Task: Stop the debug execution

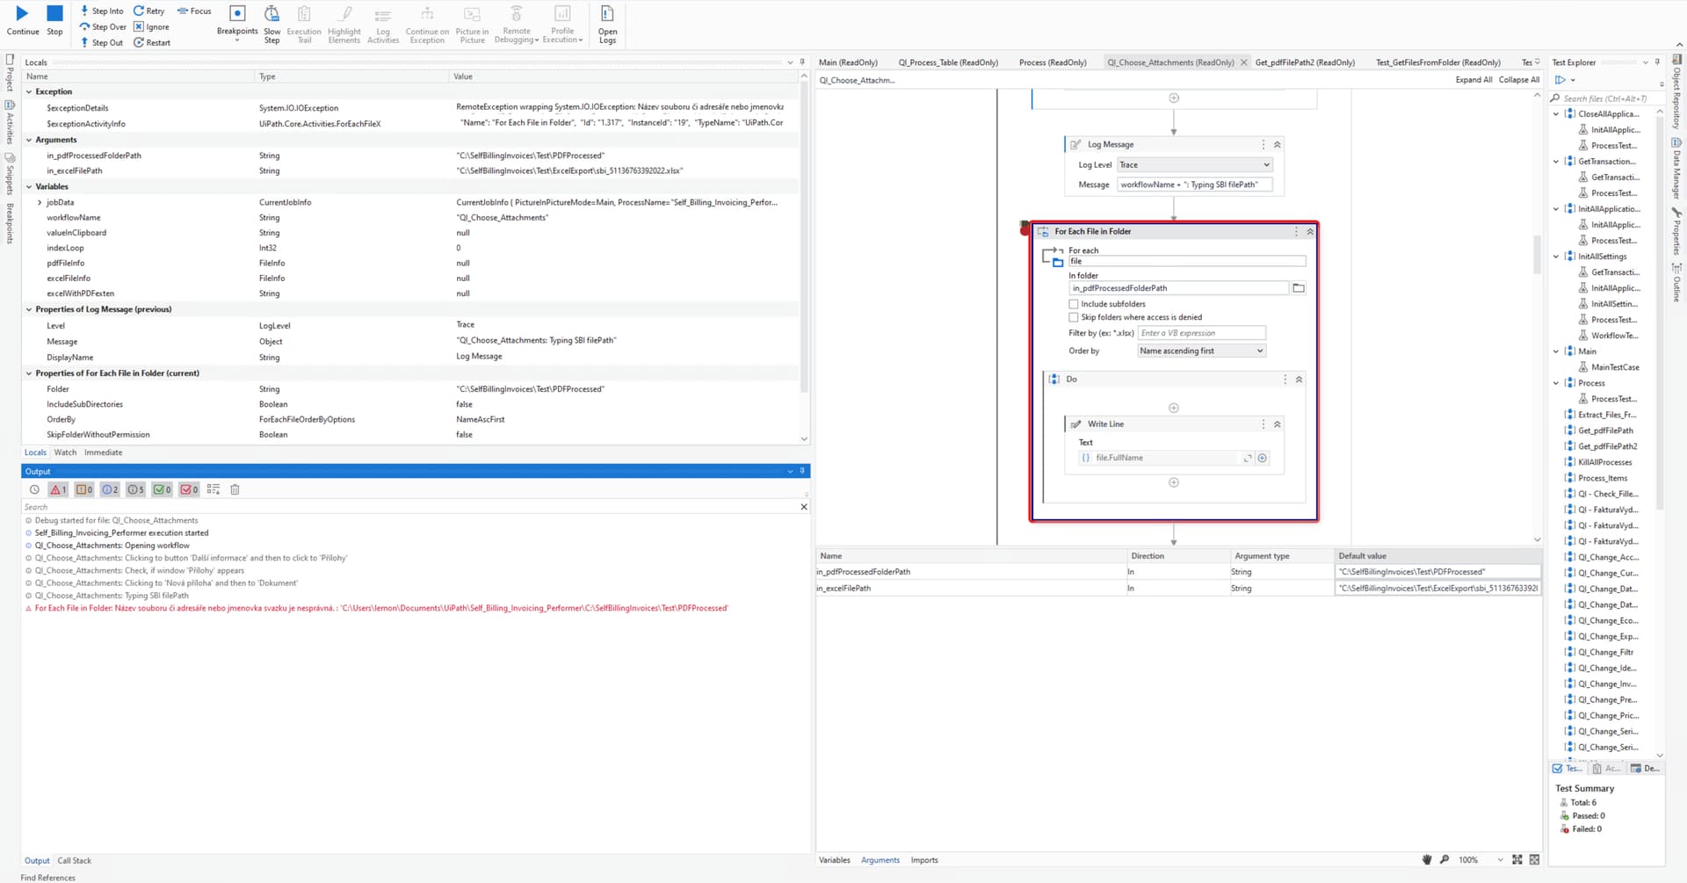Action: [x=54, y=20]
